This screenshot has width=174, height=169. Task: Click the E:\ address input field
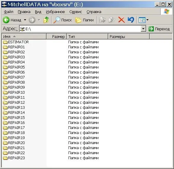[x=80, y=29]
